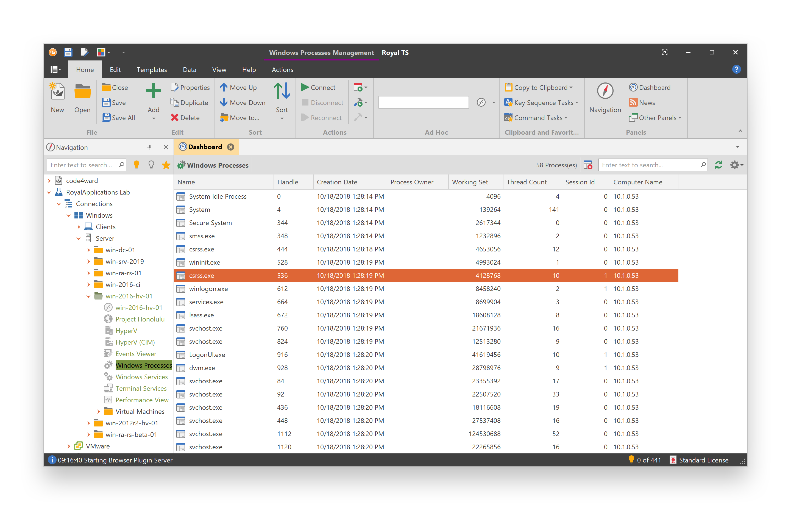Open the Dashboard panel icon

click(633, 87)
